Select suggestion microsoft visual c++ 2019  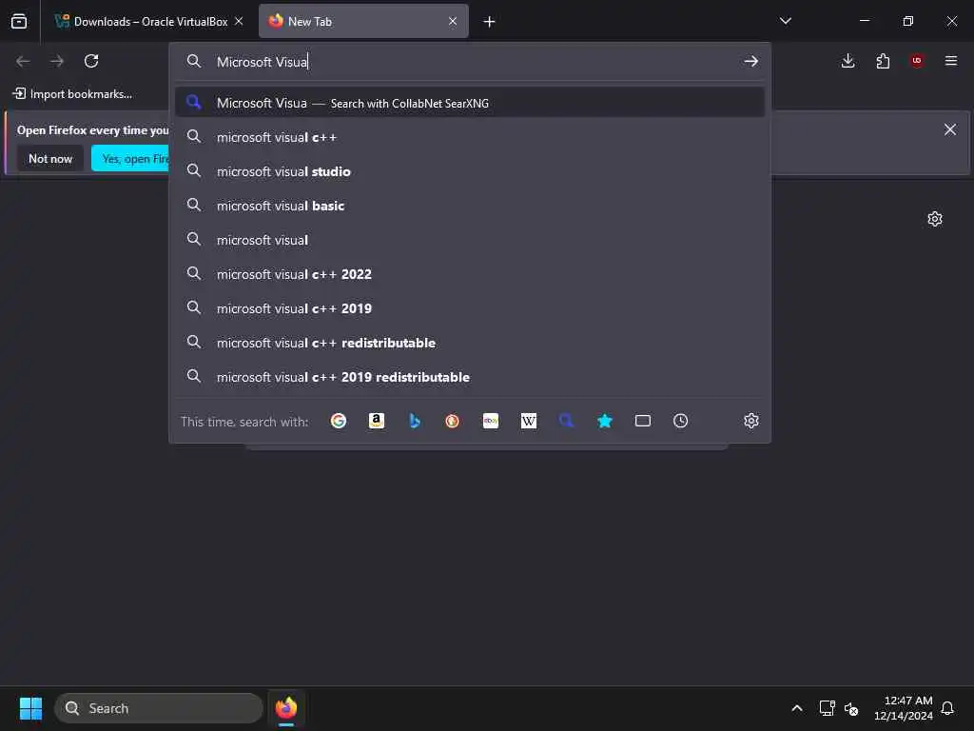(470, 307)
